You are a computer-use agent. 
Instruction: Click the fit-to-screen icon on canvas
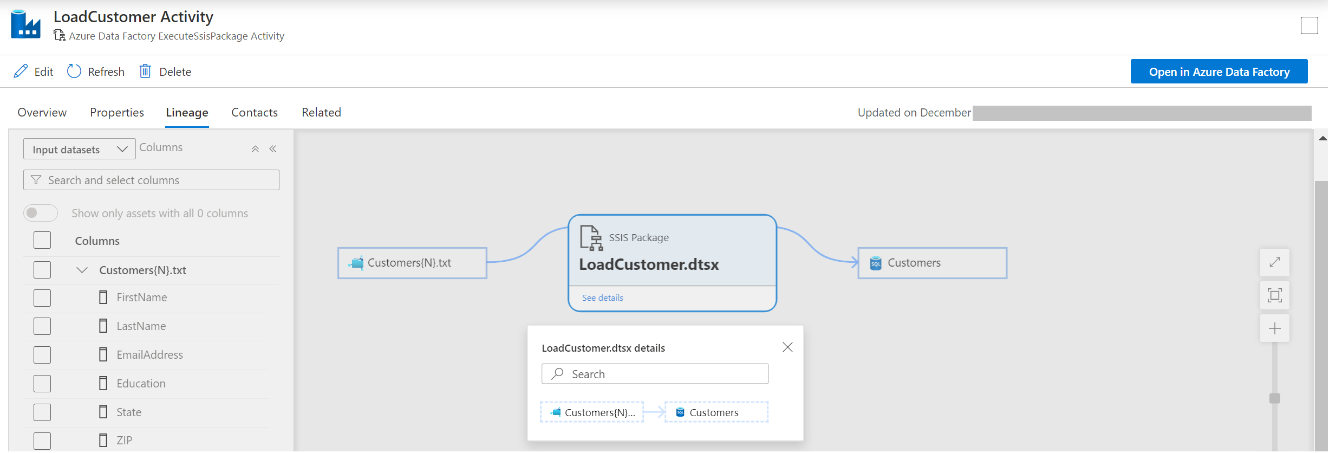click(1274, 295)
